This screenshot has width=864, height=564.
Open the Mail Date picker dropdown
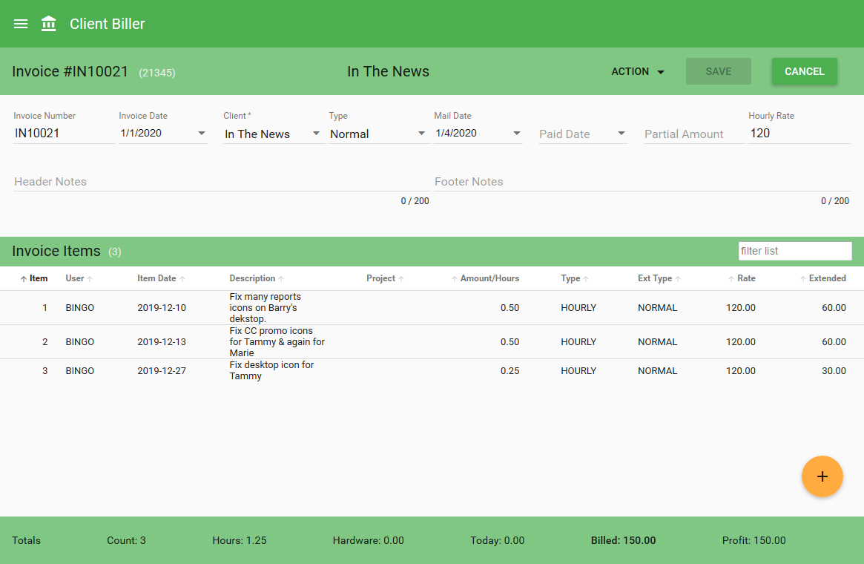click(517, 134)
